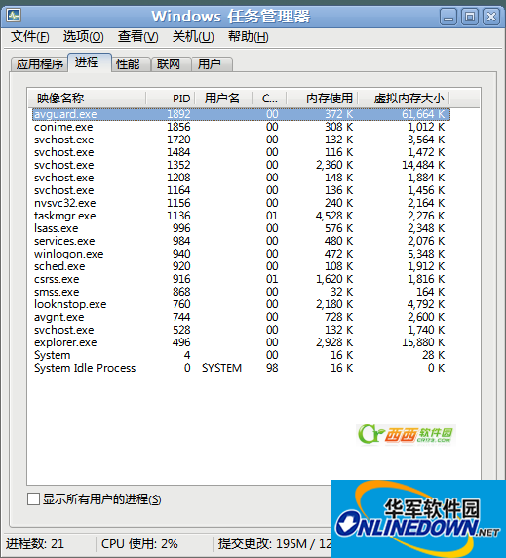Select the nvsvc32.exe process
This screenshot has height=558, width=506.
click(x=241, y=203)
